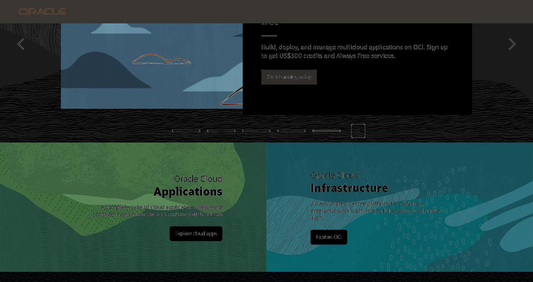Jump to fourth carousel slide indicator
This screenshot has width=533, height=282.
(x=291, y=131)
